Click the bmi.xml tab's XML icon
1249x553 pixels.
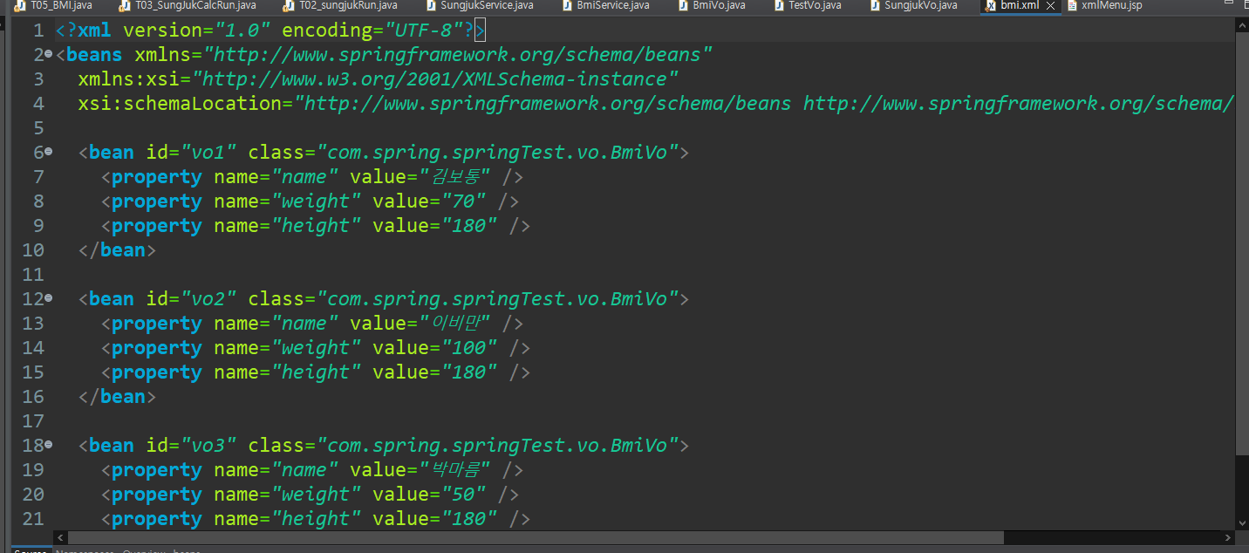(991, 5)
